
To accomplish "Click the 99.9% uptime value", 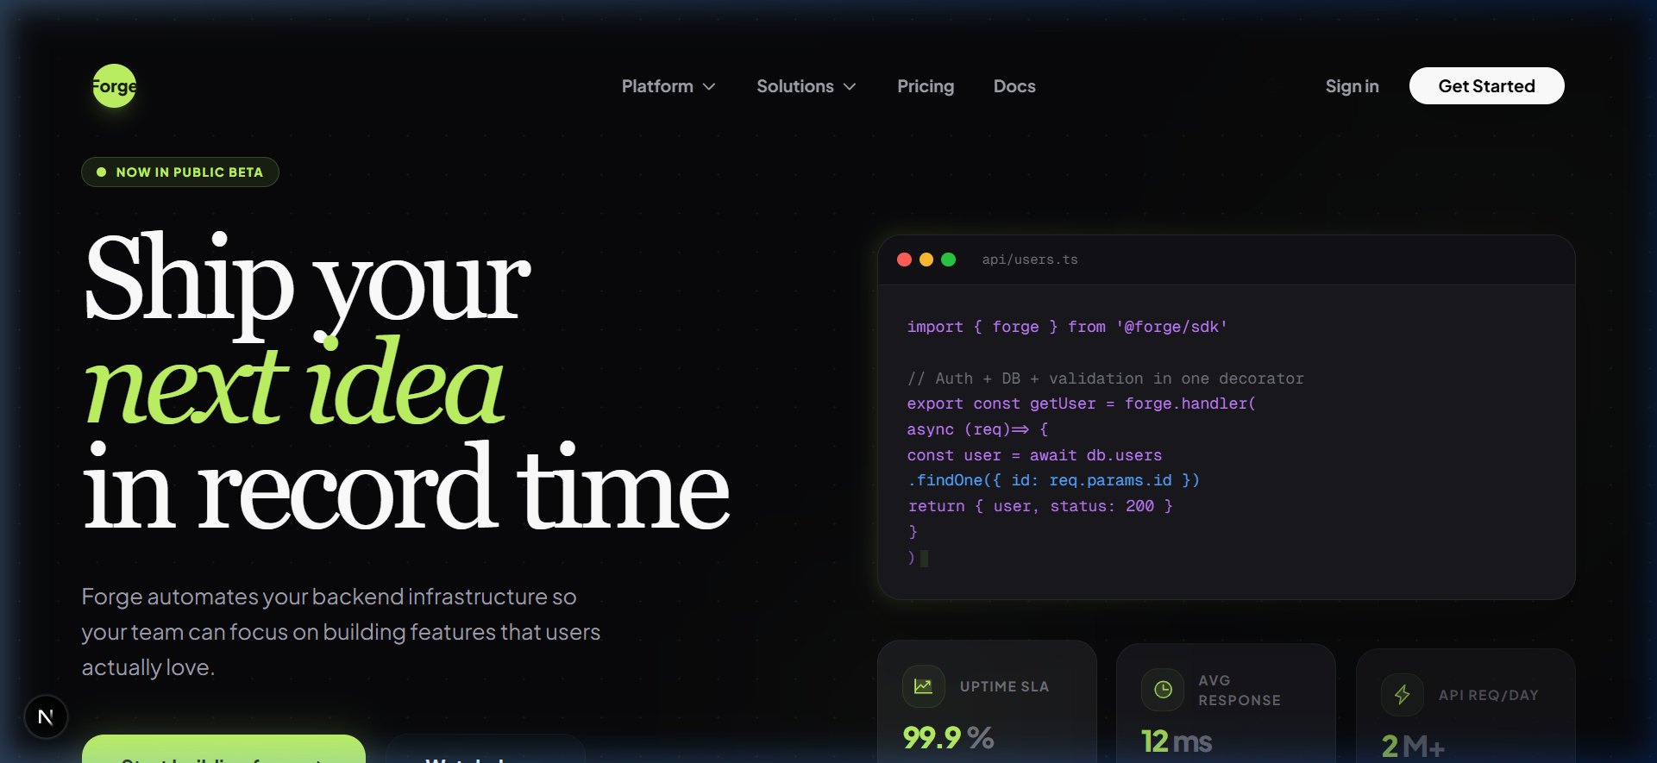I will tap(948, 738).
